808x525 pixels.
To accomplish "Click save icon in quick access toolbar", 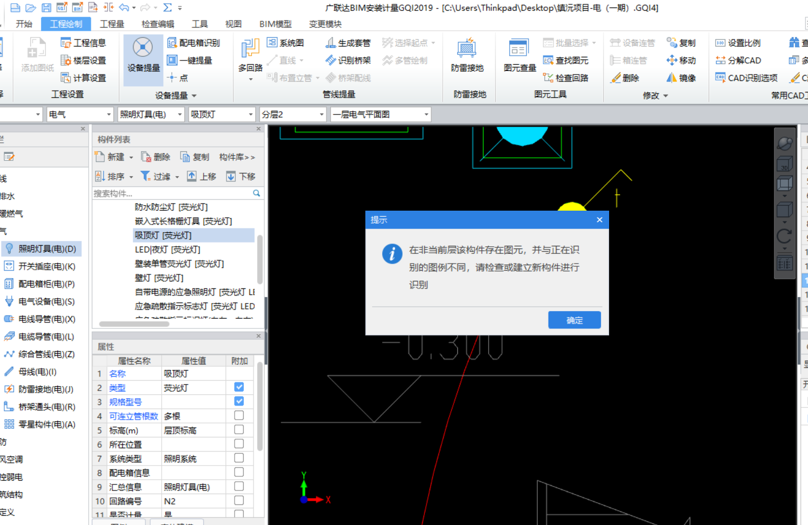I will 46,8.
